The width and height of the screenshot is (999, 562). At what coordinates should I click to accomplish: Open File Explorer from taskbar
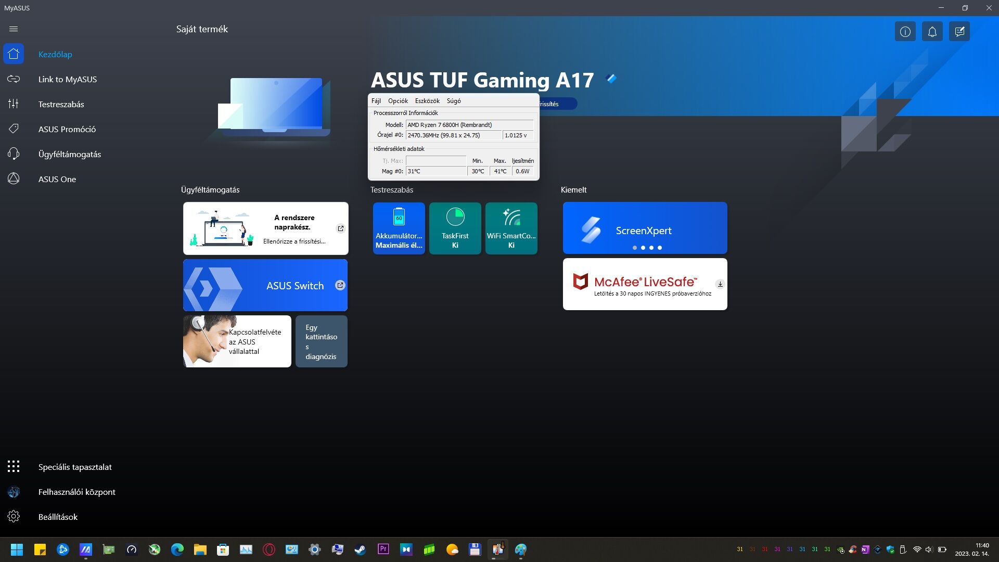pyautogui.click(x=200, y=550)
